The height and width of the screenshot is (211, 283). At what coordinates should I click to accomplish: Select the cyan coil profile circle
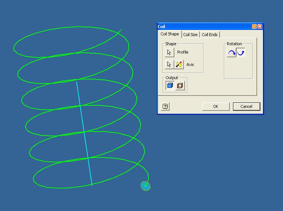146,186
